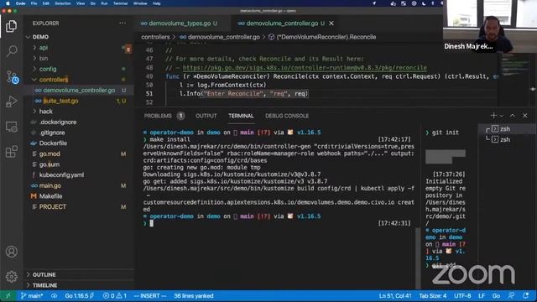Open demovolume_controller.go in the file tree

(79, 90)
